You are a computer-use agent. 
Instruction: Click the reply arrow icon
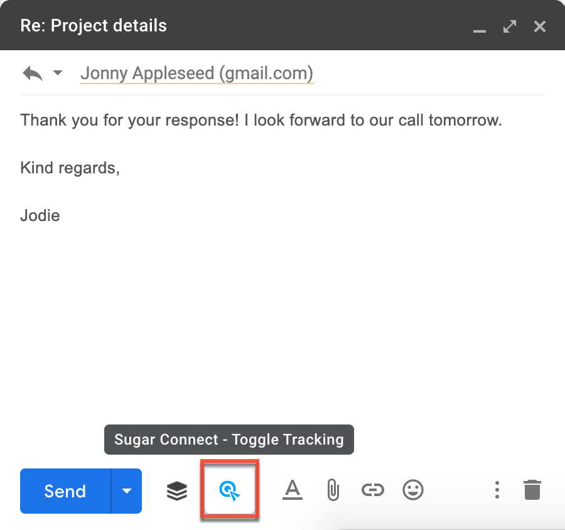[x=33, y=73]
